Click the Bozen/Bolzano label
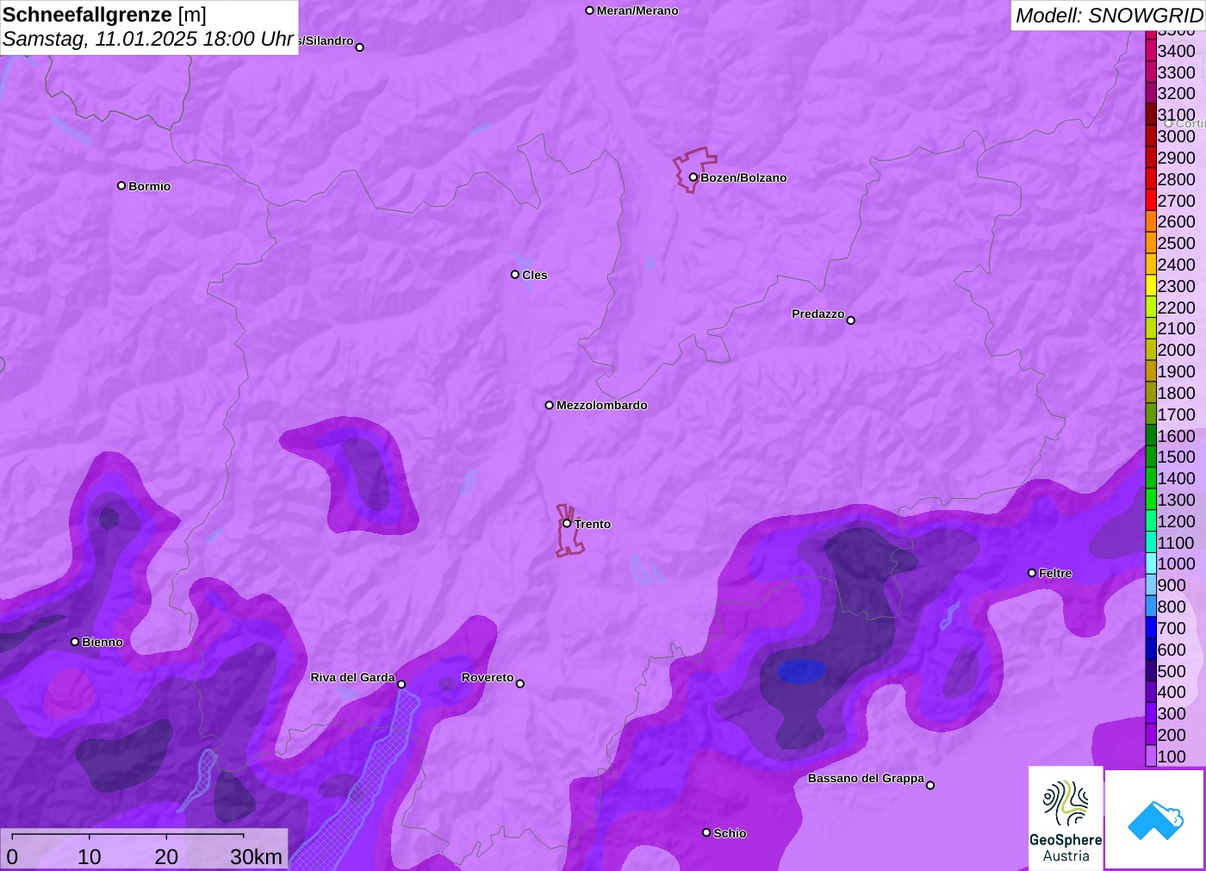The image size is (1206, 871). pyautogui.click(x=743, y=177)
